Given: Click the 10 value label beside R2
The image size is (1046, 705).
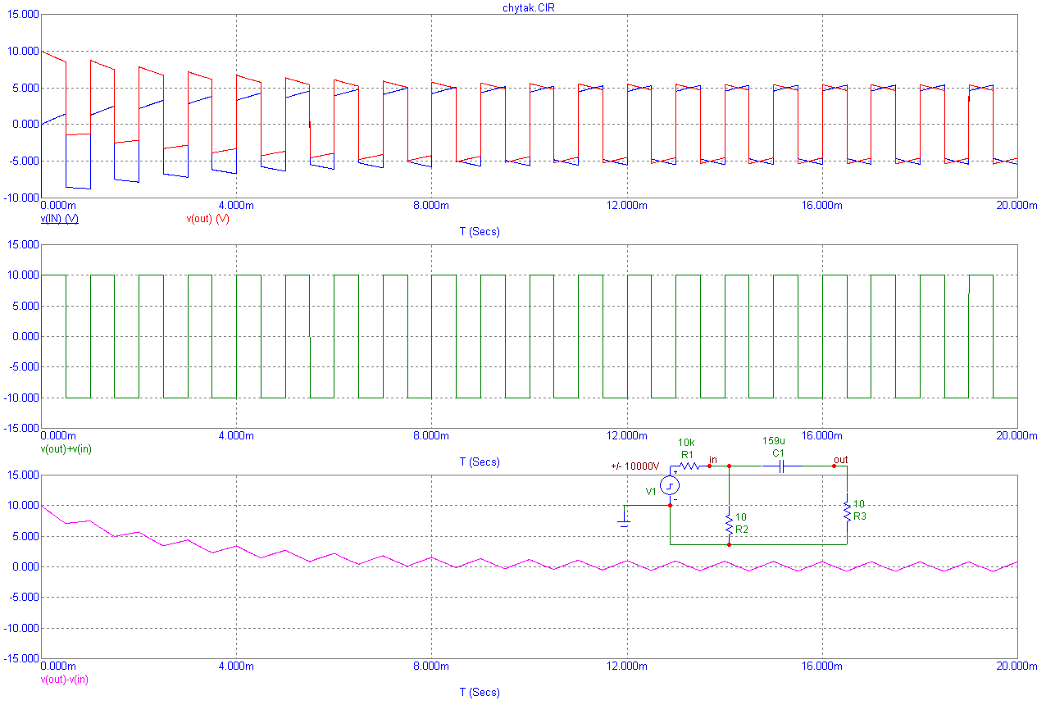Looking at the screenshot, I should click(741, 517).
